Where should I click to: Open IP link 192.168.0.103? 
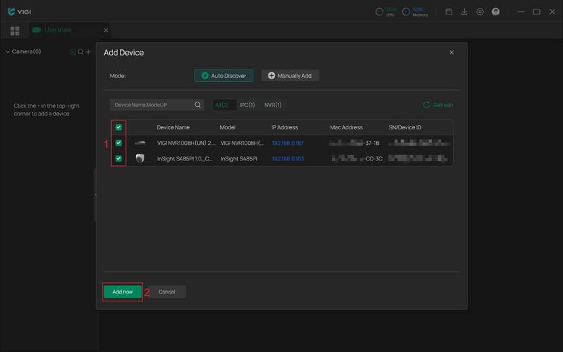(x=287, y=158)
